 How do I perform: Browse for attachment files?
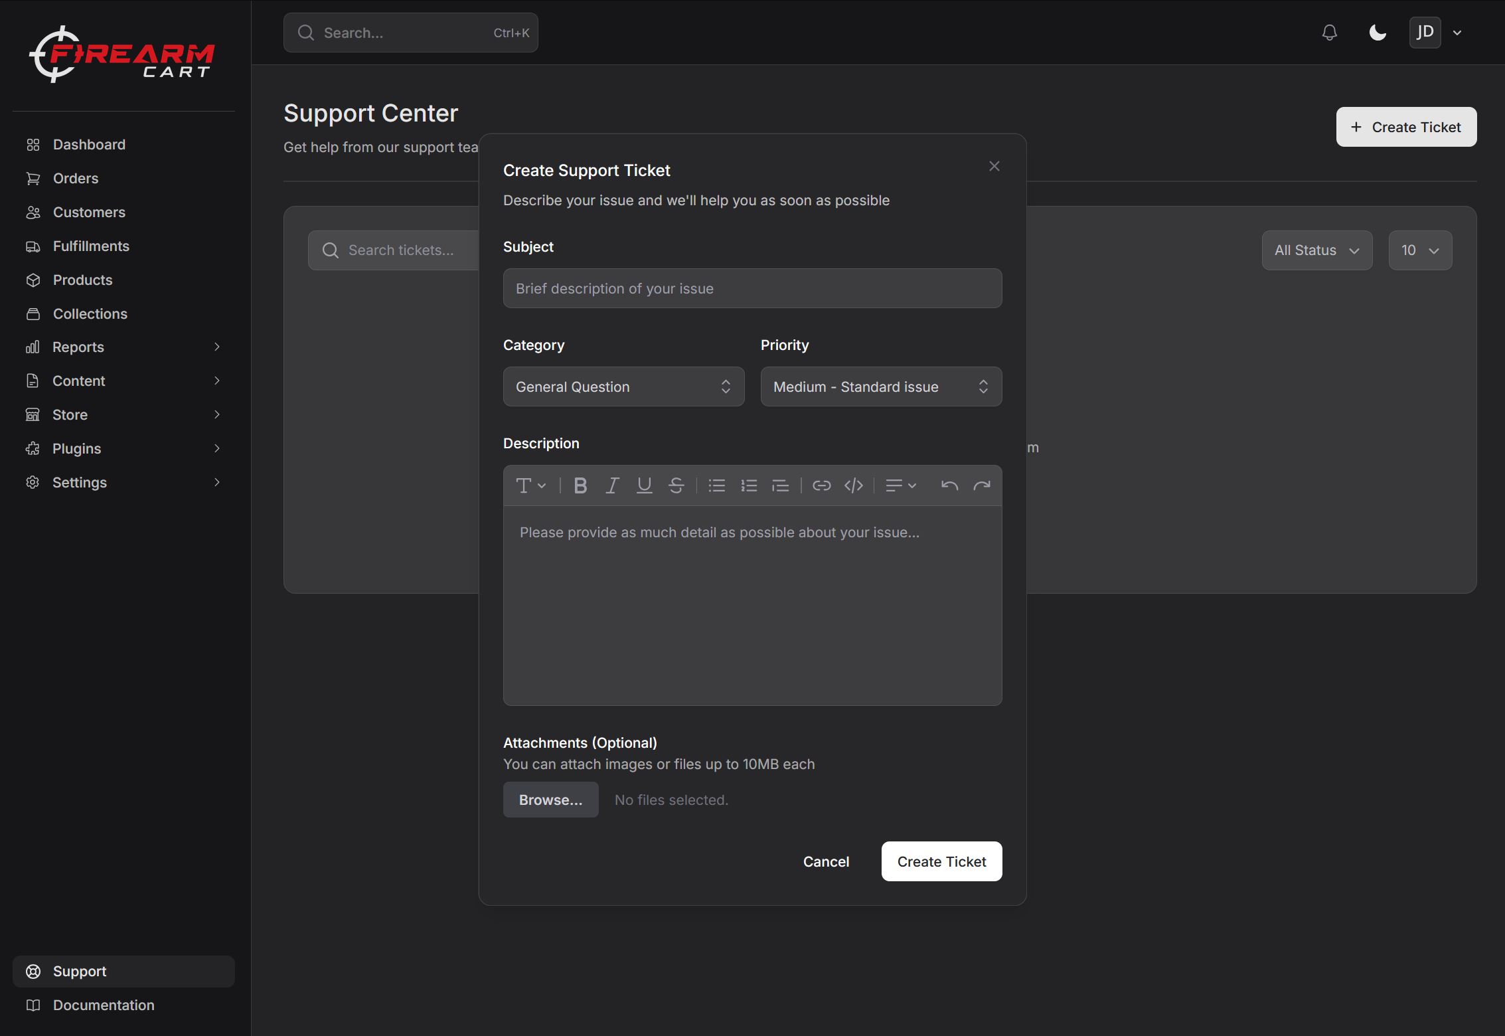point(550,800)
